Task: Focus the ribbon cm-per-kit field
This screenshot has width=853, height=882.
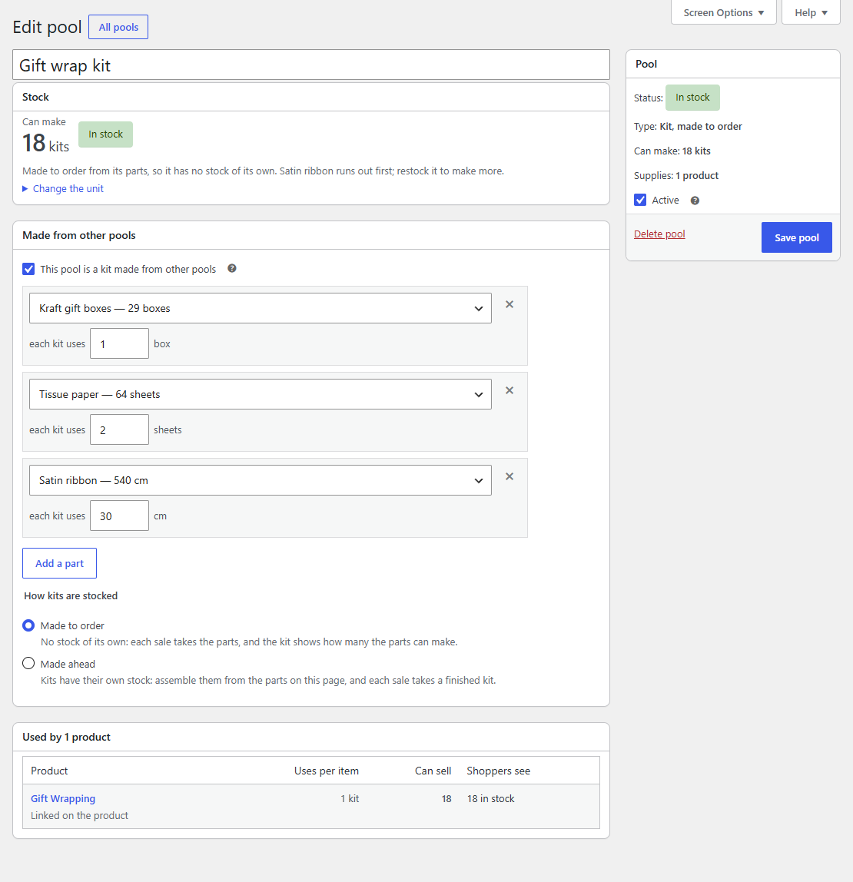Action: click(119, 516)
